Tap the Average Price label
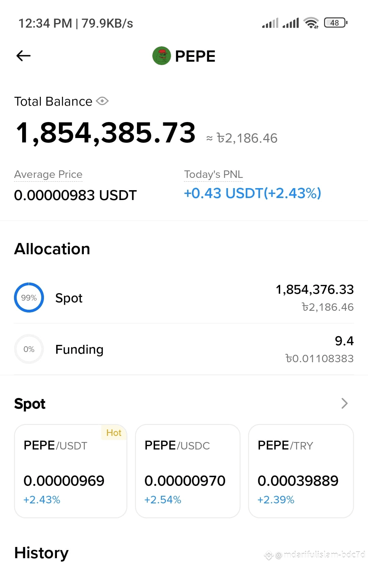Screen dimensions: 368x564 tap(48, 174)
